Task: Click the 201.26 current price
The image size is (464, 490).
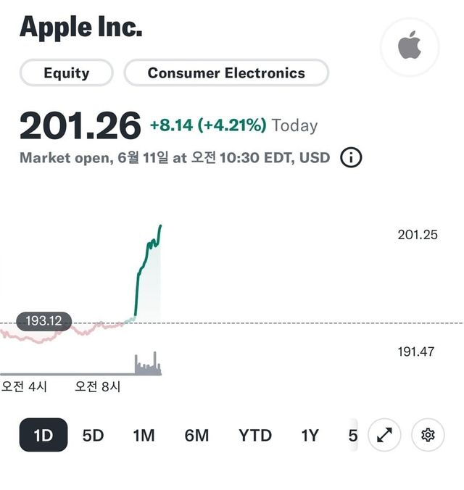Action: tap(80, 126)
